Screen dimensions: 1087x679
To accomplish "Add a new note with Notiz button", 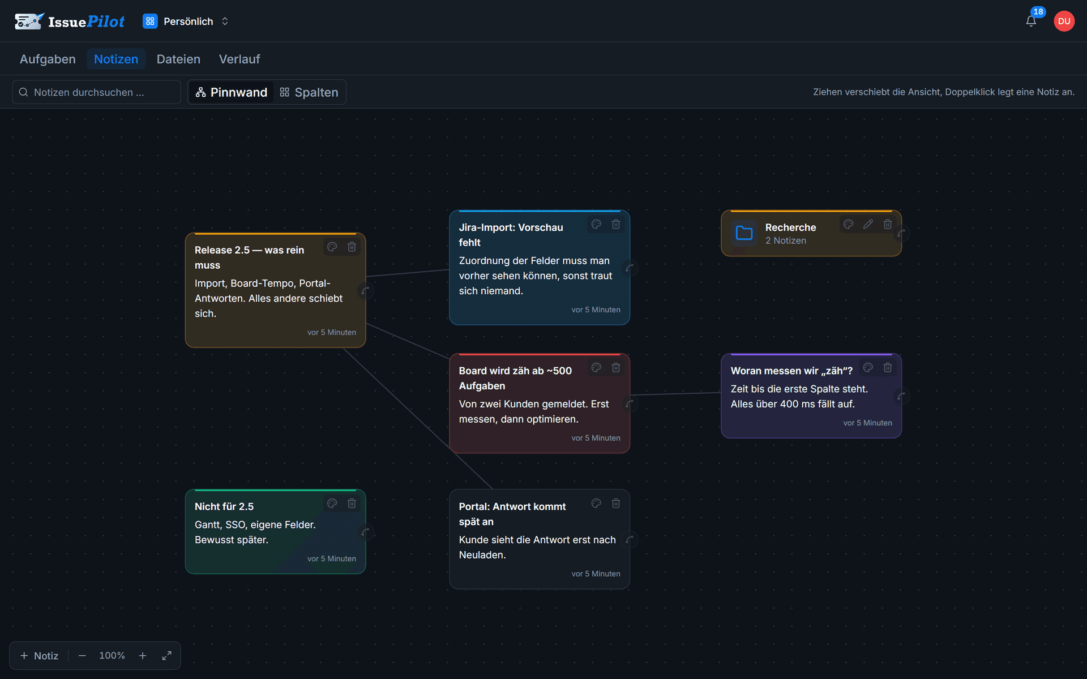I will click(39, 655).
